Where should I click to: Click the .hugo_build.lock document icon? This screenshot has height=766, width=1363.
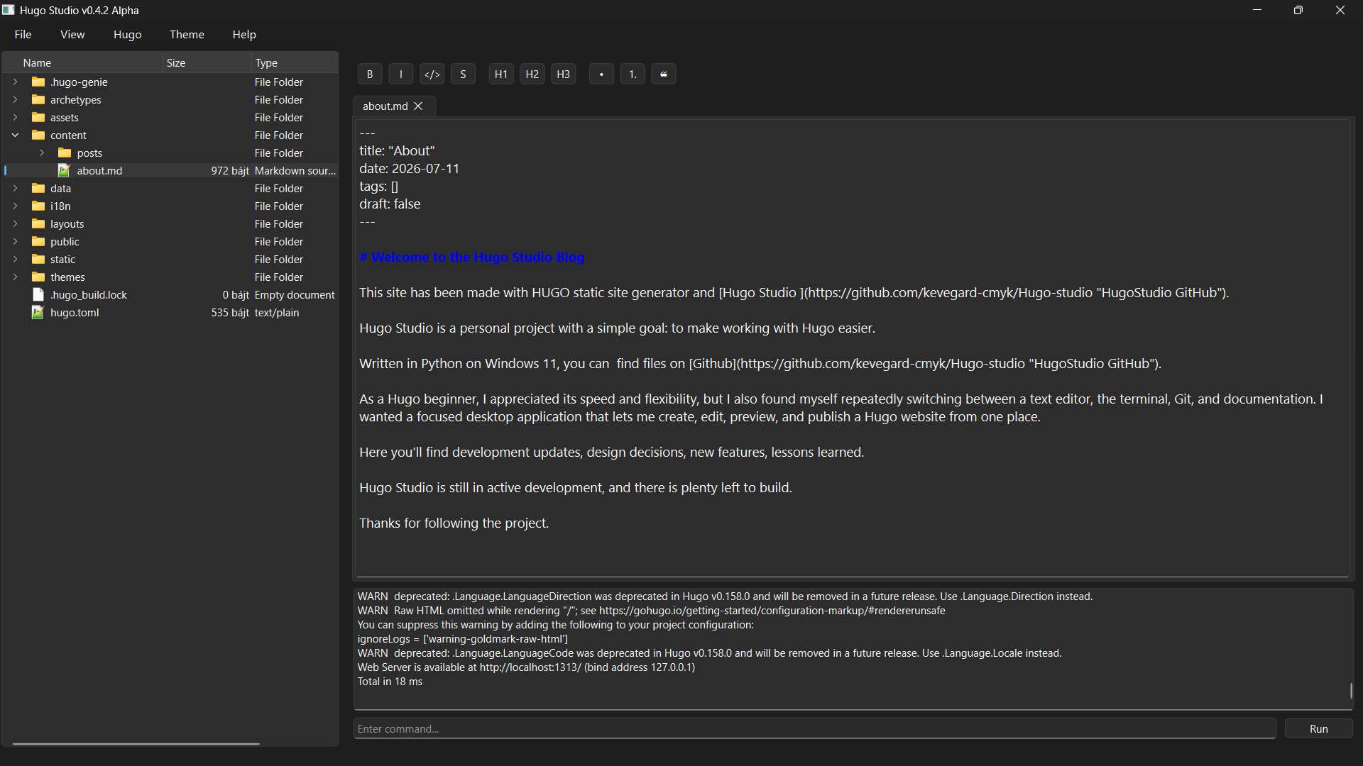[x=38, y=294]
